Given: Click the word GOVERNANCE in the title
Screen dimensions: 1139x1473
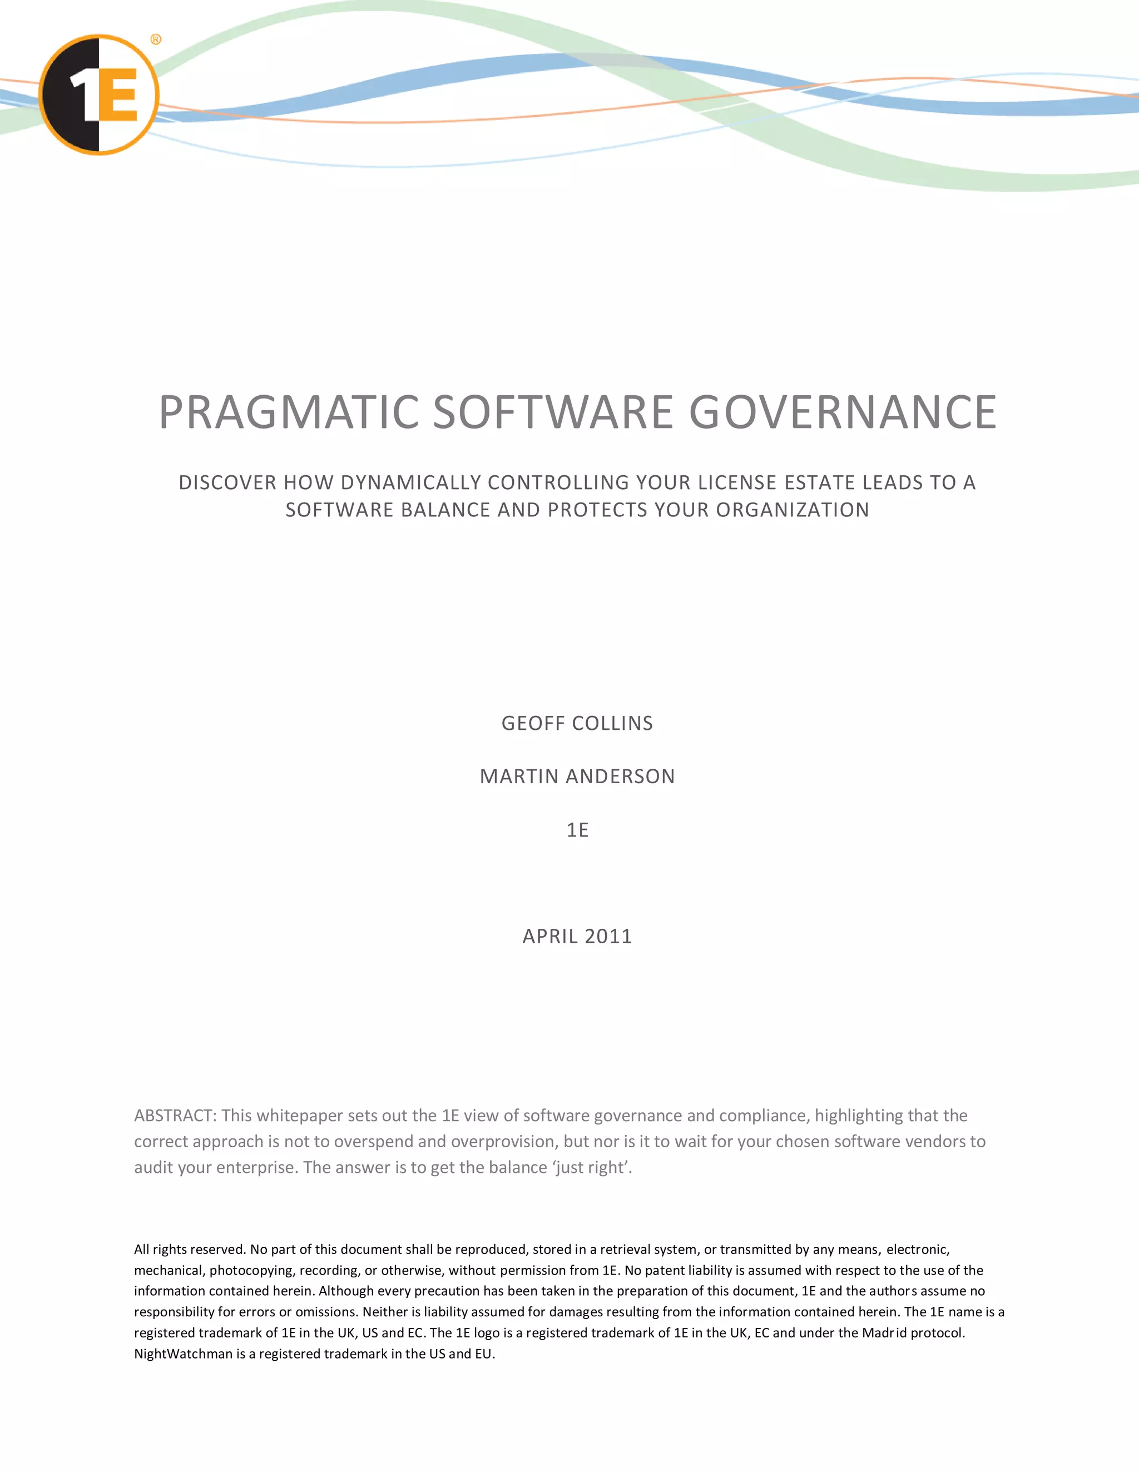Looking at the screenshot, I should pyautogui.click(x=842, y=411).
